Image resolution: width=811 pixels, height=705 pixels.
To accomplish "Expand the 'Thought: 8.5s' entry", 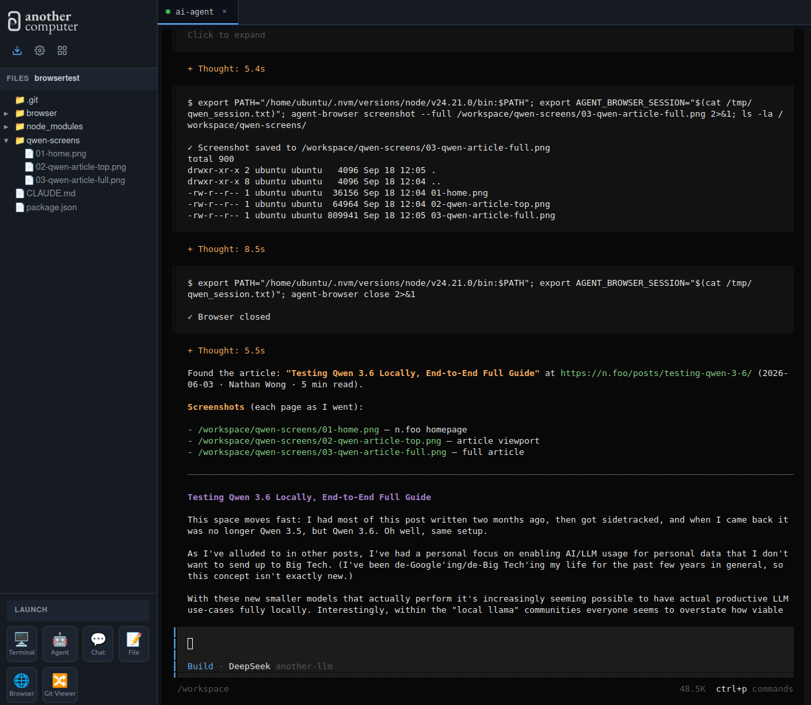I will click(x=226, y=249).
